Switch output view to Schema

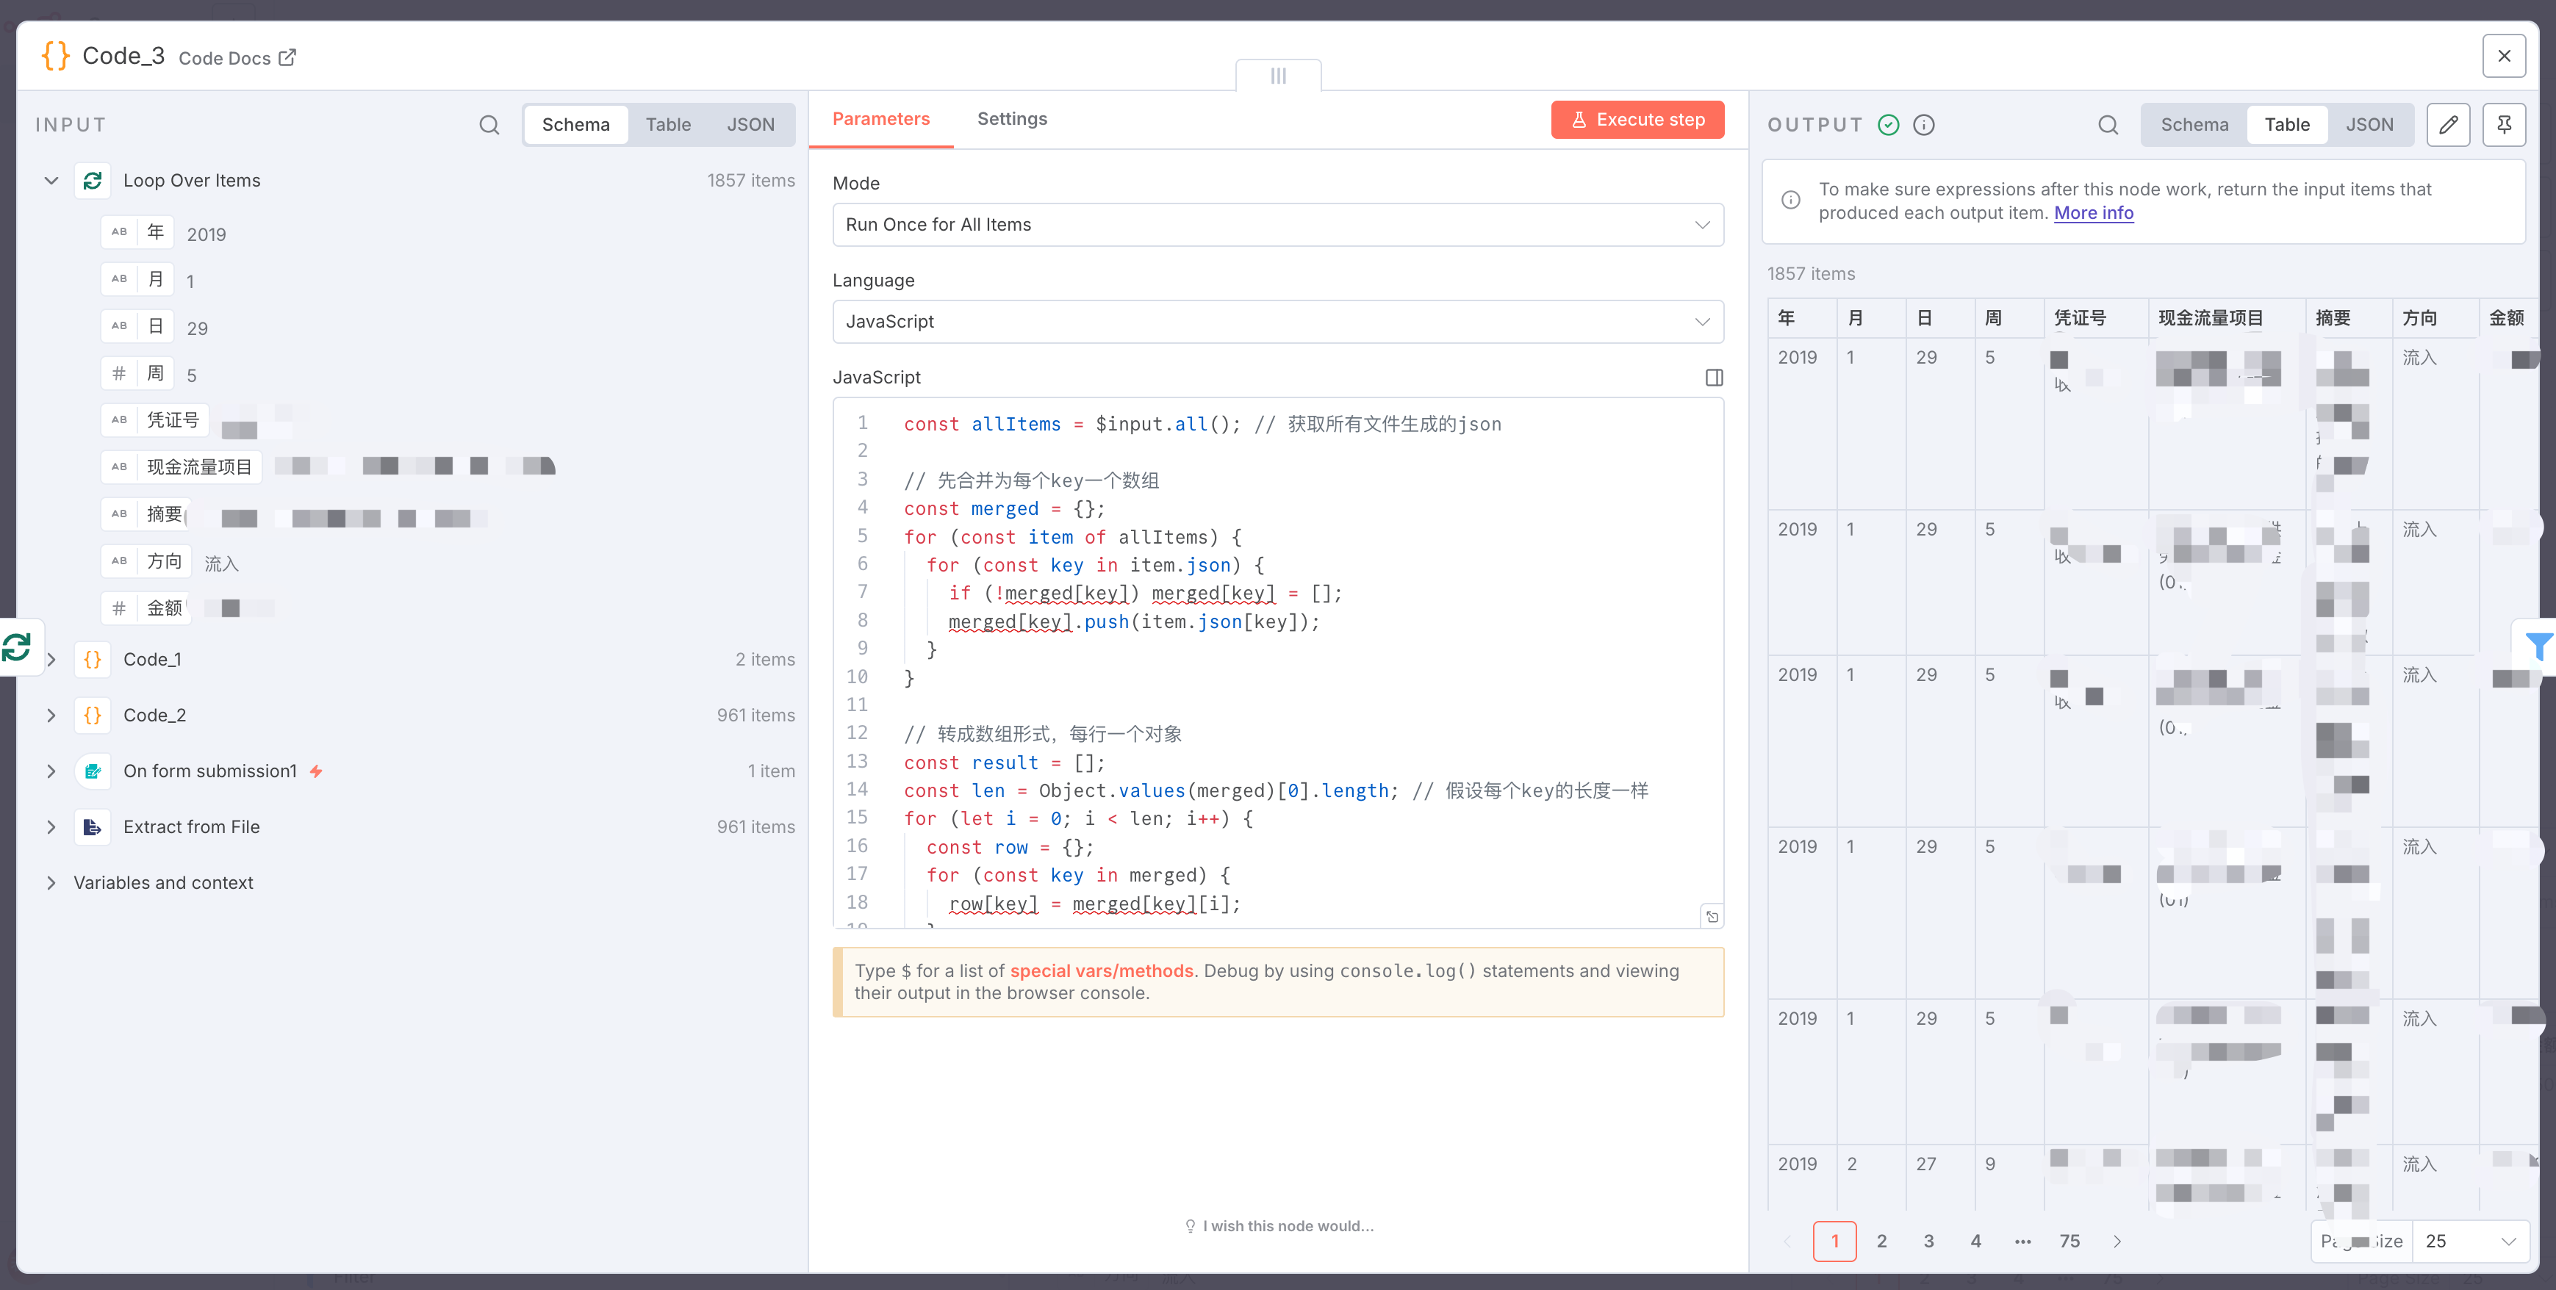coord(2194,125)
